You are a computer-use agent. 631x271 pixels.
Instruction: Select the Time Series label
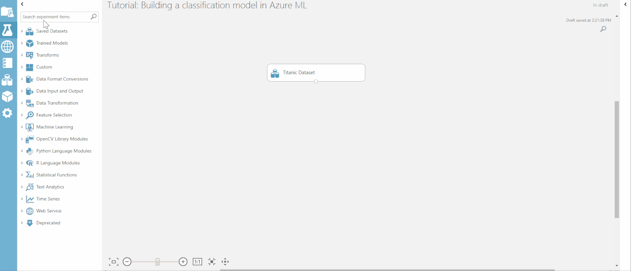click(x=48, y=199)
